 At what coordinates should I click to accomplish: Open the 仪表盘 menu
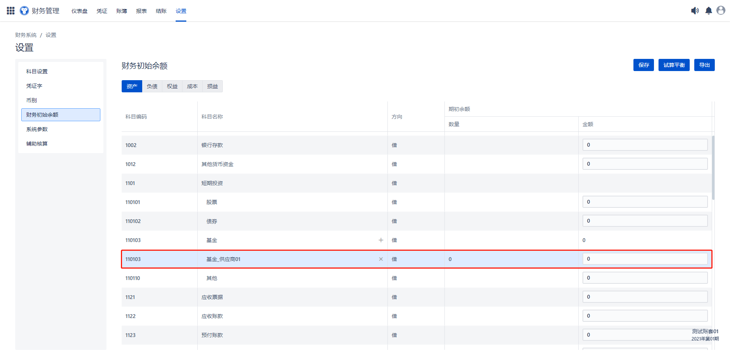point(79,11)
